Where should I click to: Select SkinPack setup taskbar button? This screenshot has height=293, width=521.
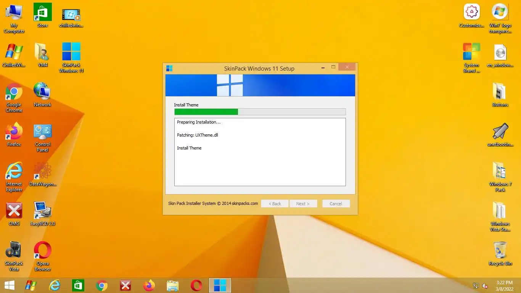click(x=220, y=285)
